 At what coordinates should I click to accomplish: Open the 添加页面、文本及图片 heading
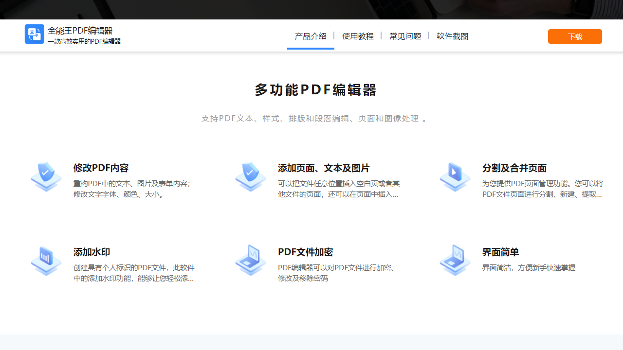coord(324,168)
